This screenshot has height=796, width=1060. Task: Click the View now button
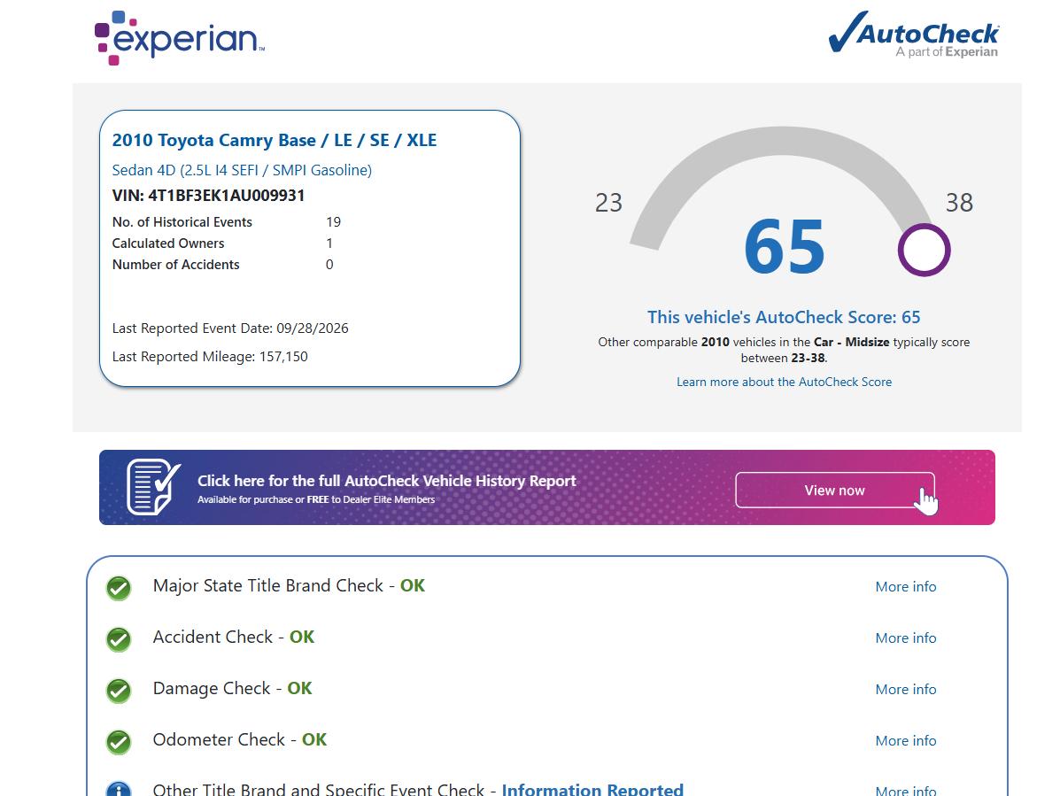pyautogui.click(x=835, y=490)
